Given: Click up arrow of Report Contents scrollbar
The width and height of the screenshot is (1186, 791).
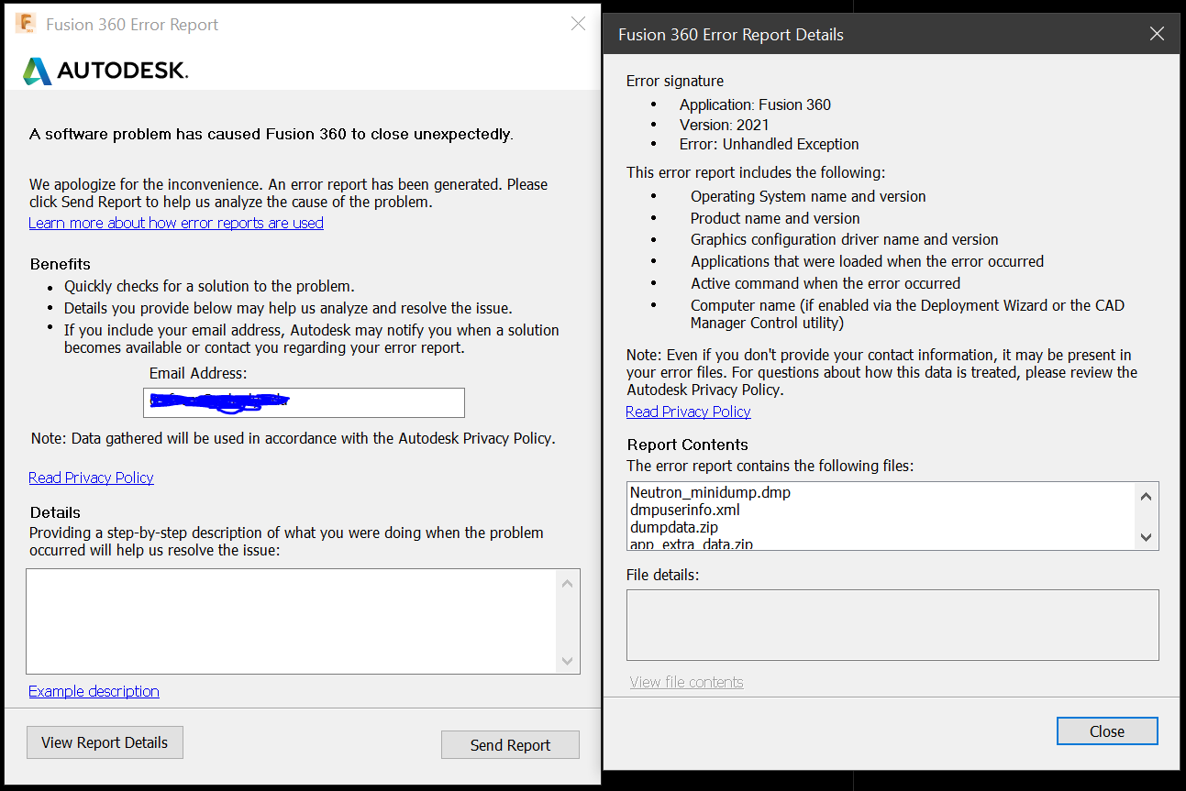Looking at the screenshot, I should point(1146,497).
